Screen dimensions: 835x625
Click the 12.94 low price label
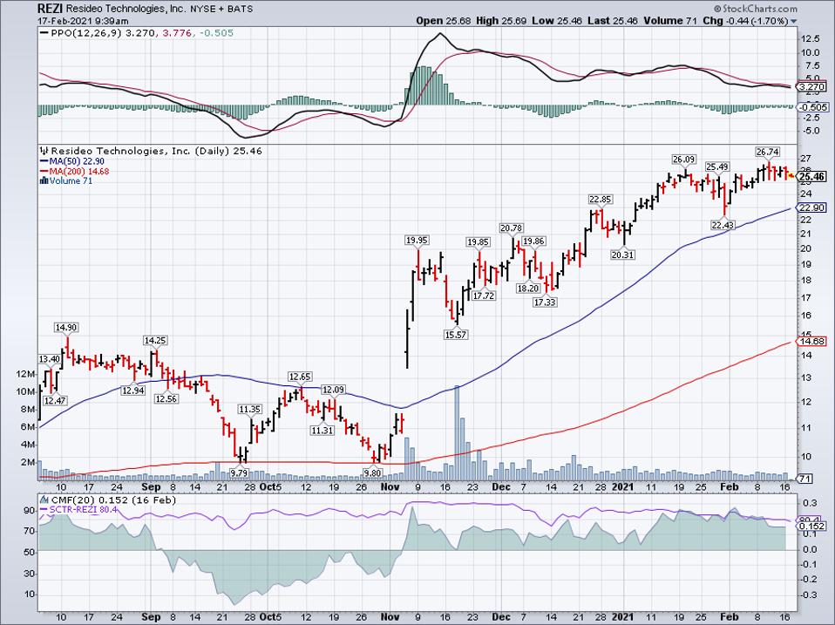click(x=133, y=391)
